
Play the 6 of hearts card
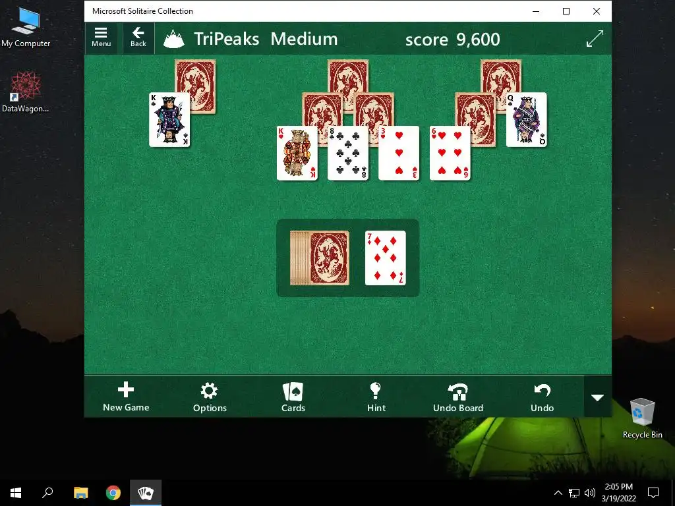pyautogui.click(x=450, y=153)
